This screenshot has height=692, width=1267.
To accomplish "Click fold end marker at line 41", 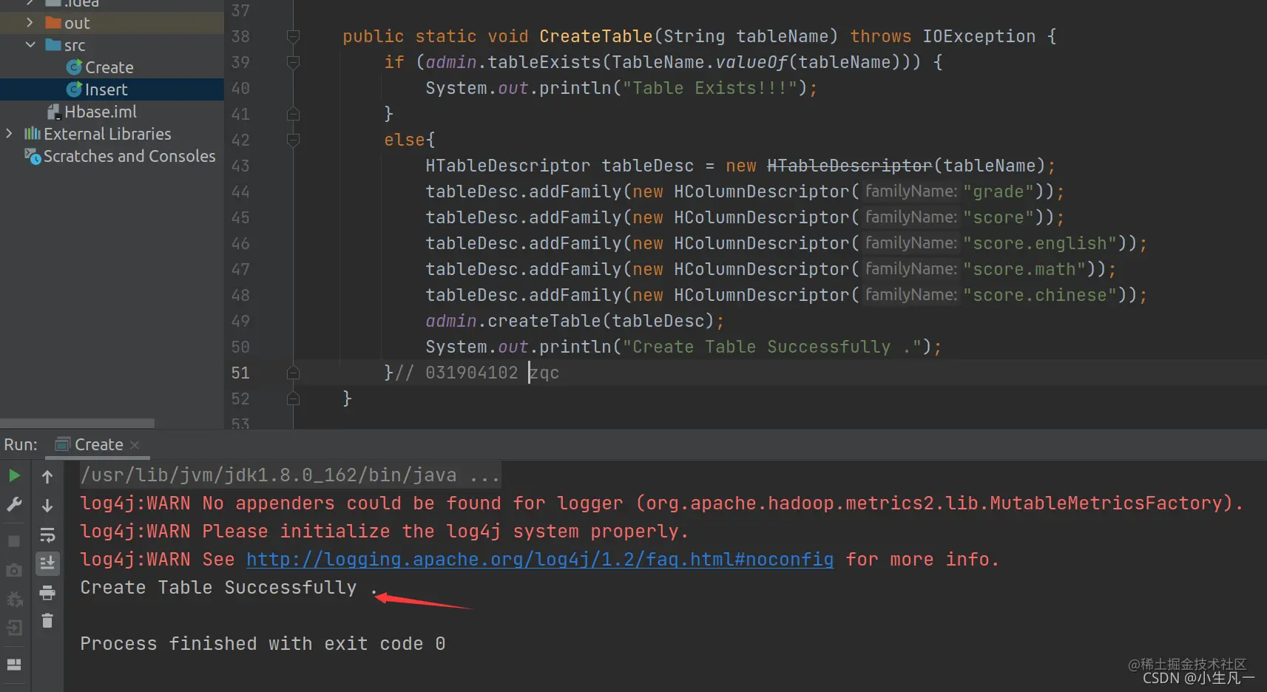I will 293,114.
